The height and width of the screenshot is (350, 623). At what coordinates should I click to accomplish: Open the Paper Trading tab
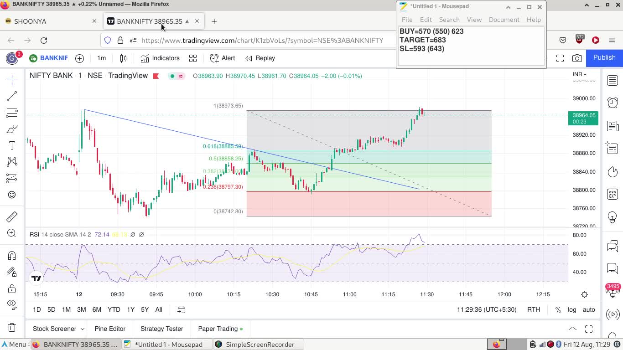(220, 329)
